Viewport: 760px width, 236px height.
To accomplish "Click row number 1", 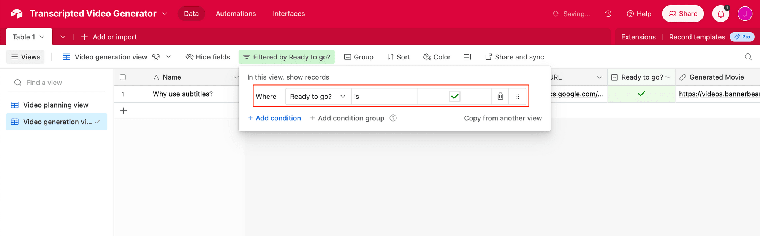I will click(x=123, y=94).
